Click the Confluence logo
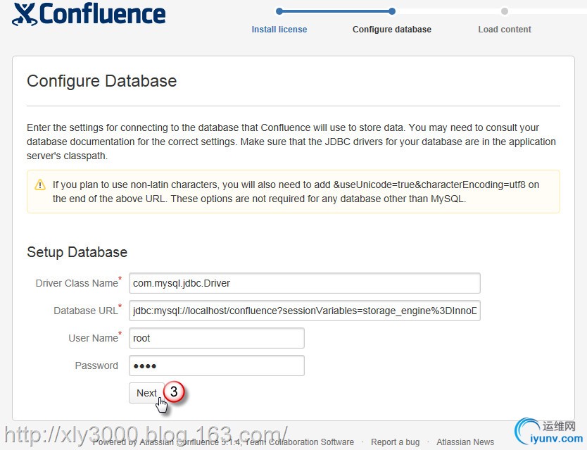The width and height of the screenshot is (587, 450). click(89, 14)
